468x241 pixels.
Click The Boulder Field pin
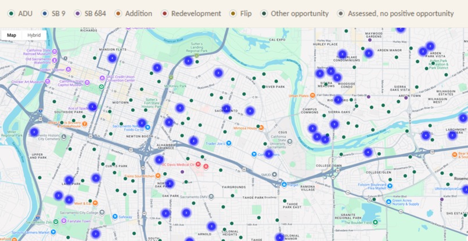point(376,222)
